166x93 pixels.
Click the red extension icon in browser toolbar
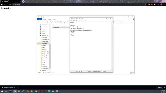pos(149,5)
